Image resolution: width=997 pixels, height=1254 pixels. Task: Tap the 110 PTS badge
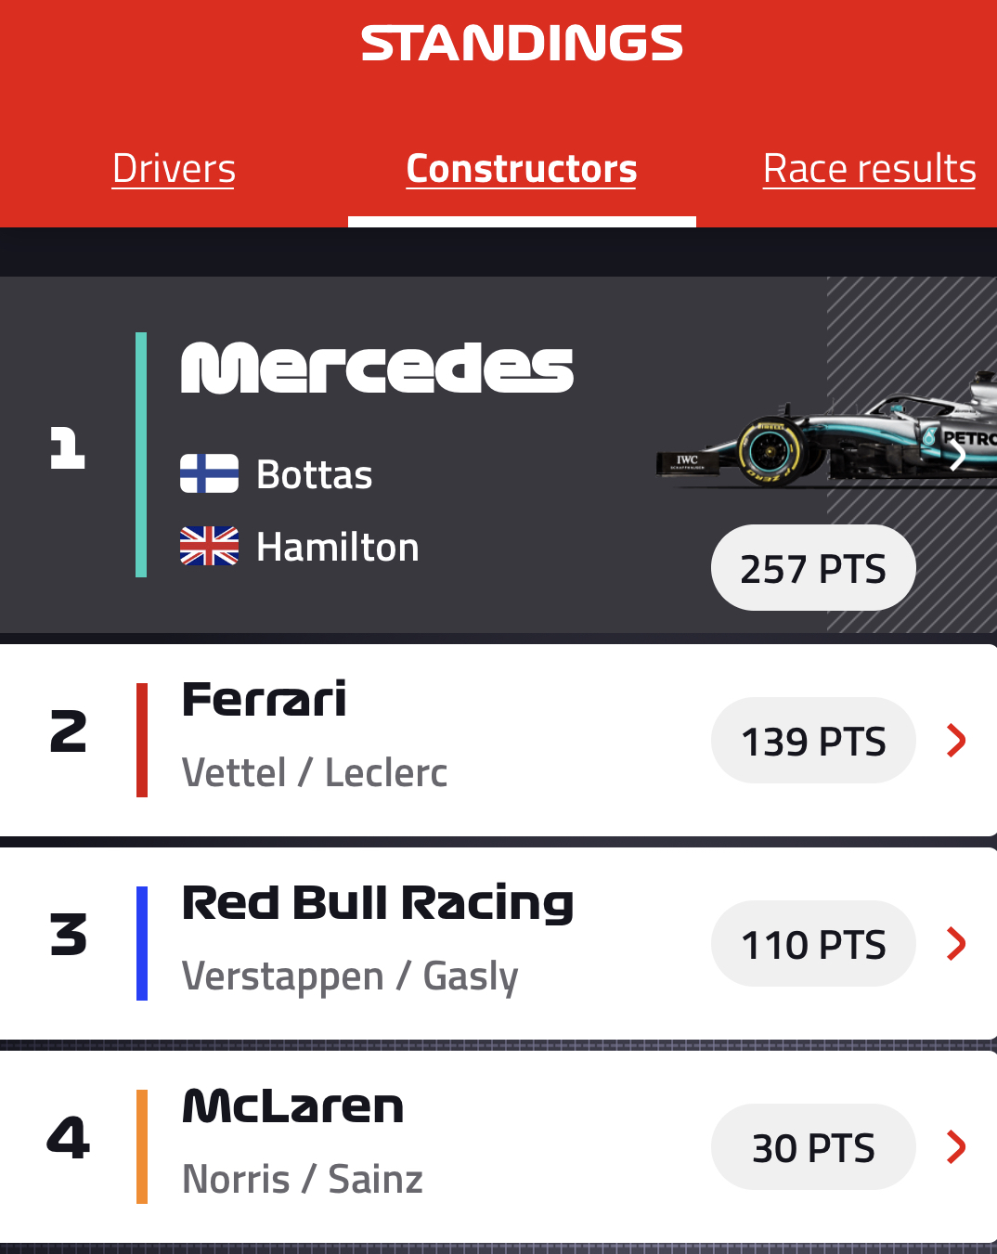(813, 944)
